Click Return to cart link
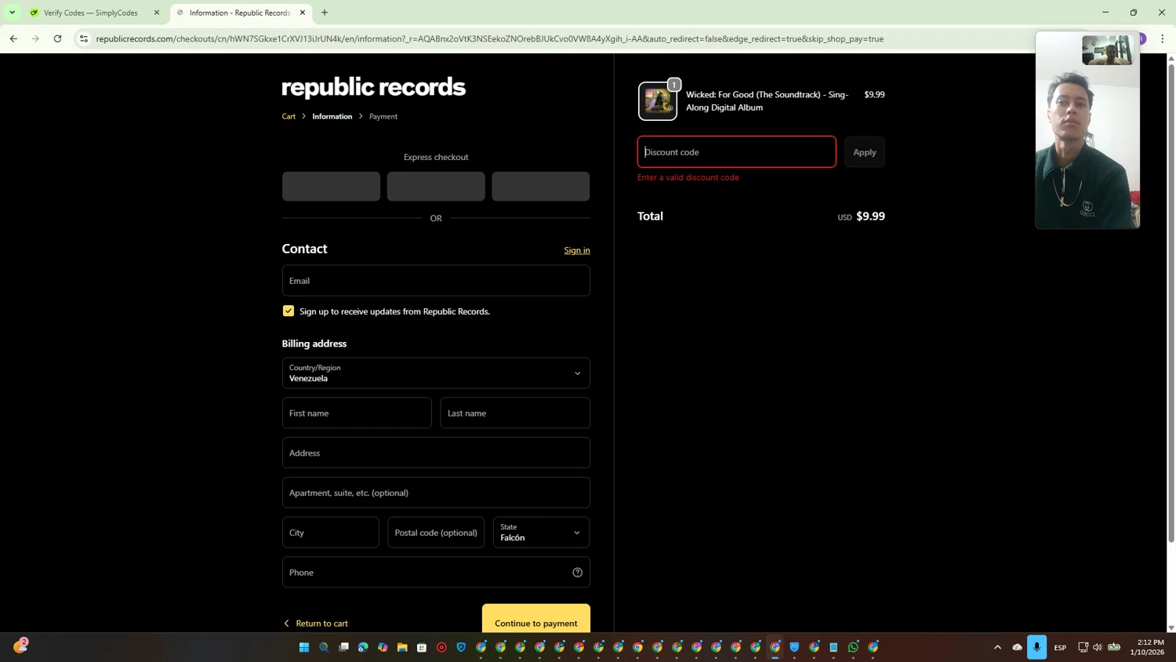 316,624
